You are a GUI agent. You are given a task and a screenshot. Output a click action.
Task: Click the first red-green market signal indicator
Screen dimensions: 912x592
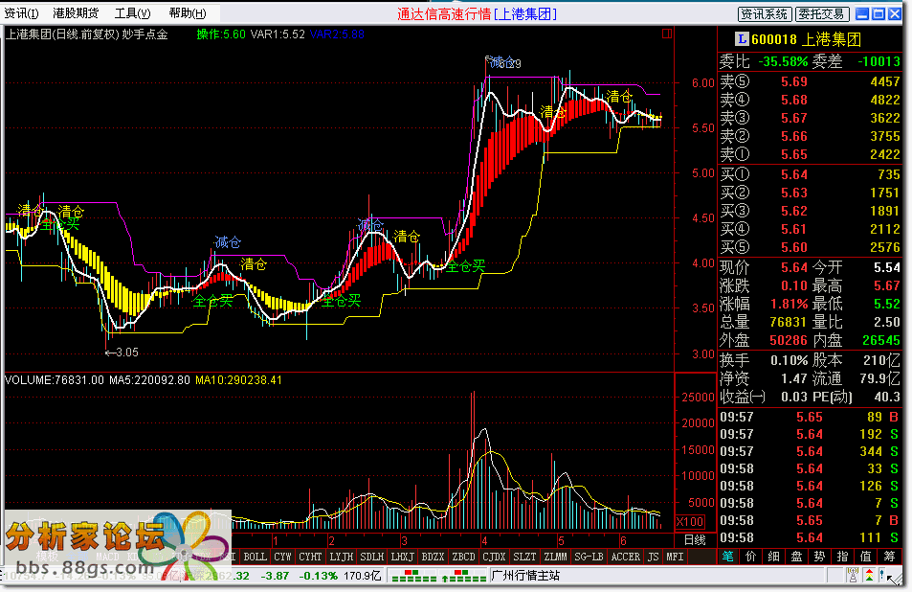(x=414, y=576)
